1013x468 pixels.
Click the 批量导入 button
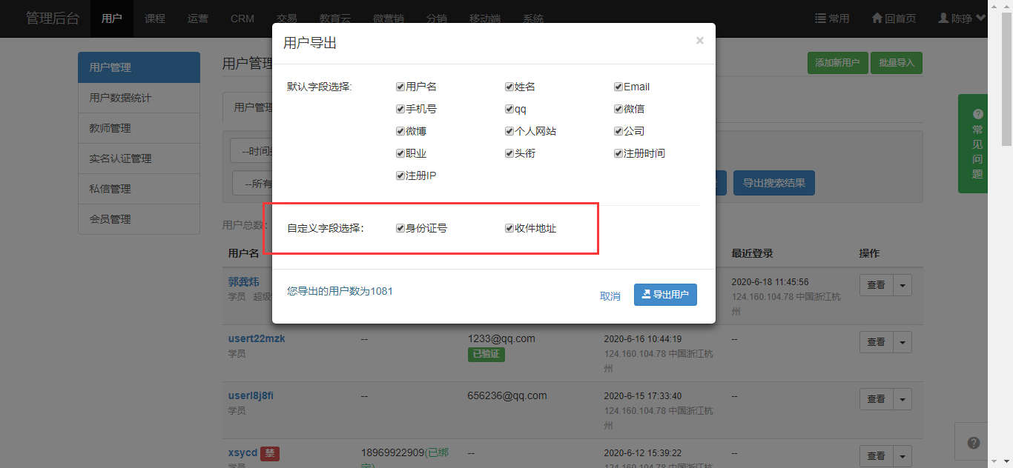pos(896,63)
